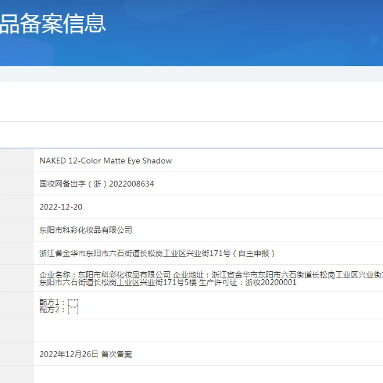
Task: Click registration number '国妆网备出字（浙）2022008634'
Action: (97, 184)
